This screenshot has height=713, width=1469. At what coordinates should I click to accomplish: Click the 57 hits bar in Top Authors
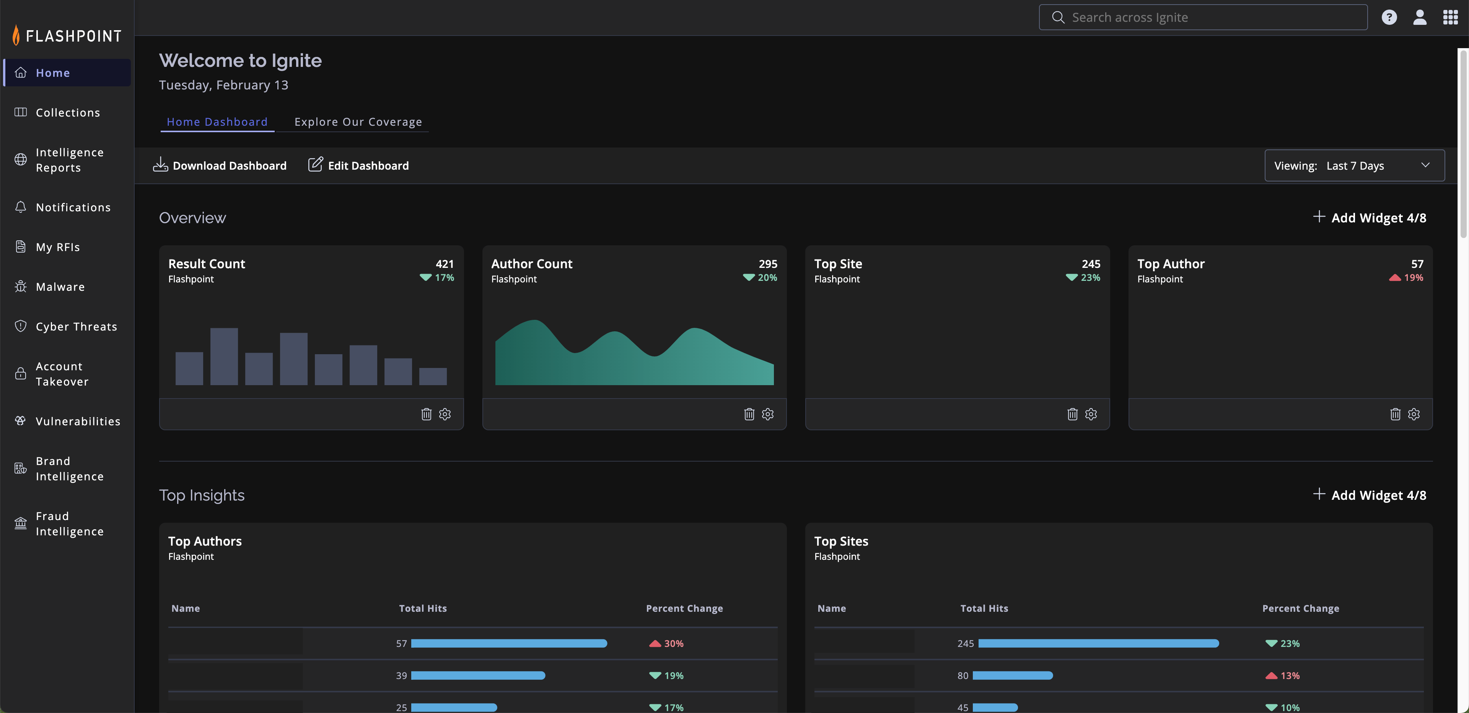[x=509, y=643]
